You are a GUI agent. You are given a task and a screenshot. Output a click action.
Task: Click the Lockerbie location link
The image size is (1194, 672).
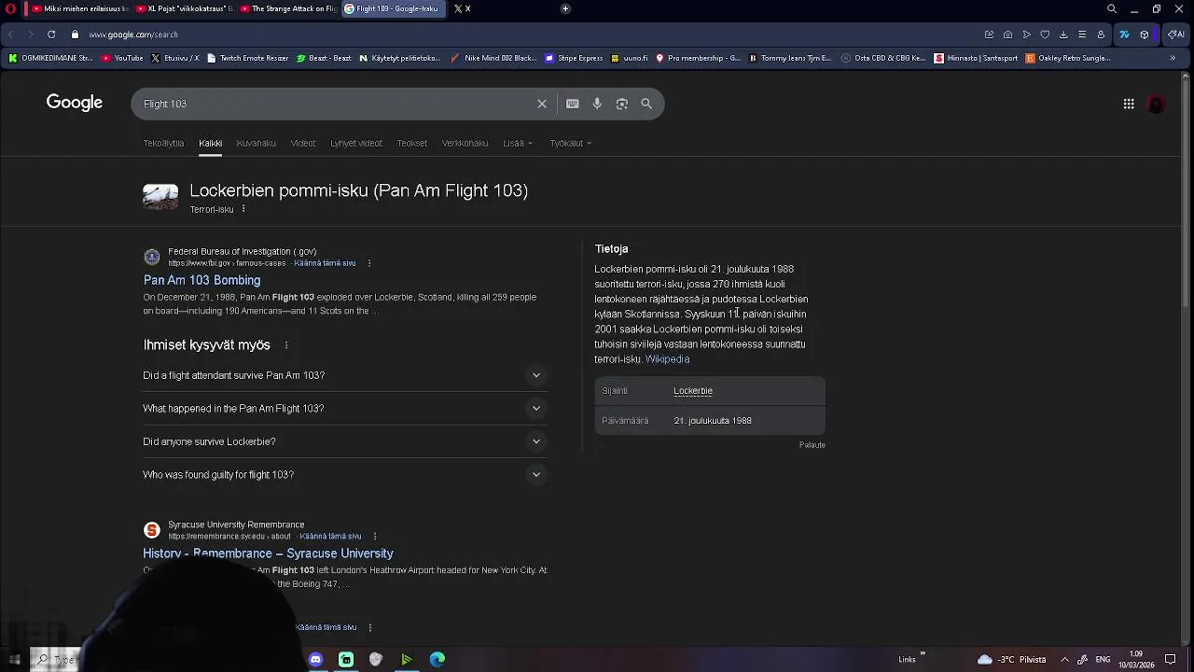tap(693, 391)
